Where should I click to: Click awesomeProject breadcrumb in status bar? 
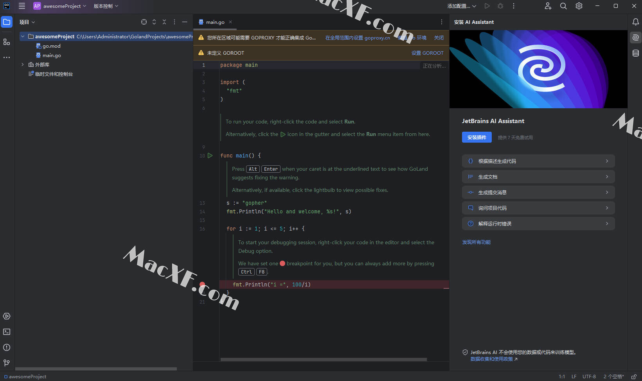[25, 377]
